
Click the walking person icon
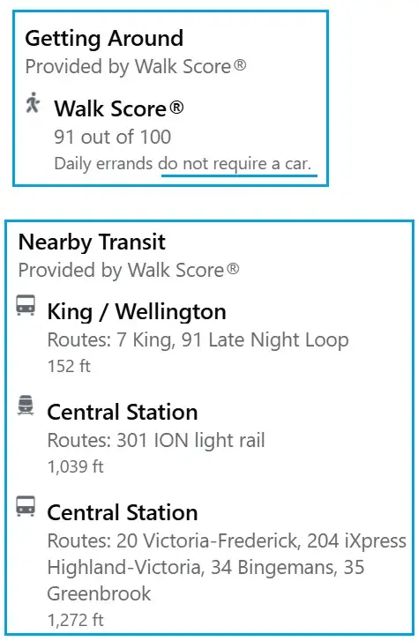pos(33,102)
